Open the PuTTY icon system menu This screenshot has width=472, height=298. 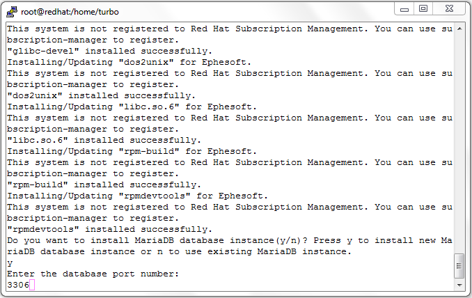click(12, 12)
